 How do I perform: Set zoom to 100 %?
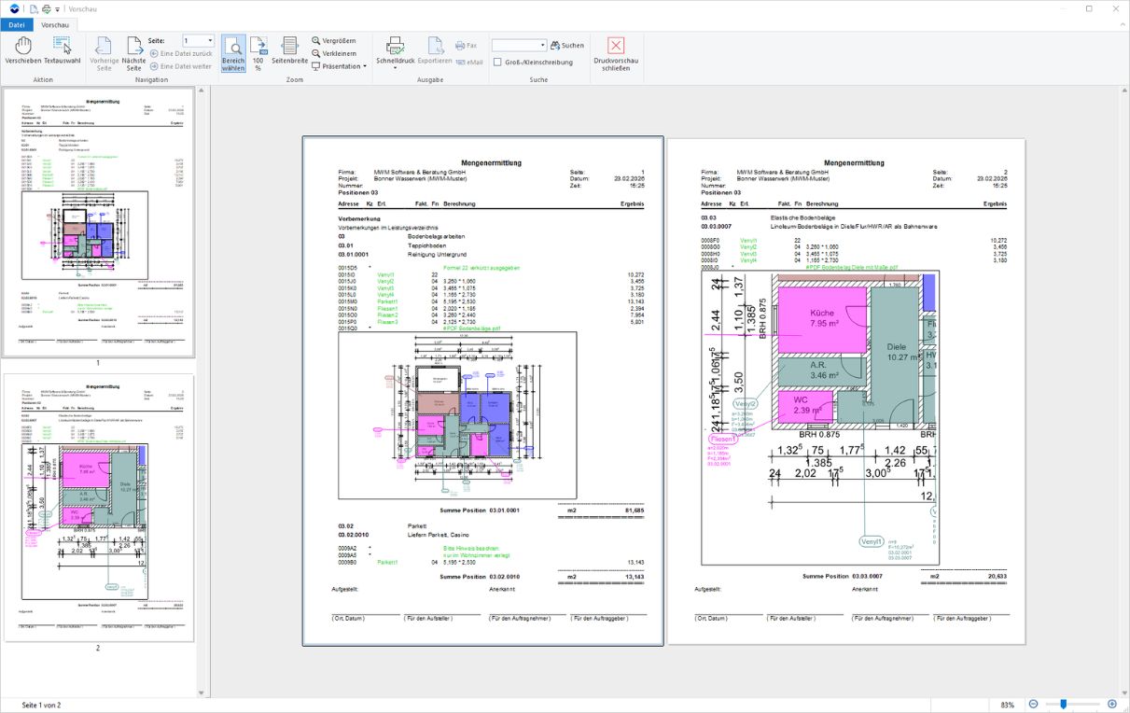(x=258, y=54)
